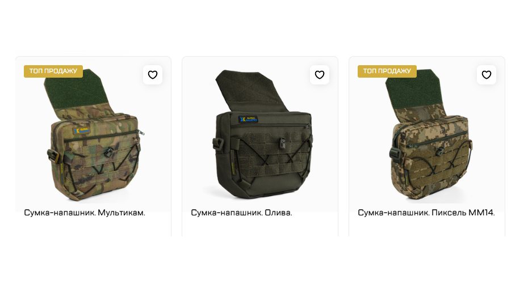The image size is (528, 297).
Task: Click the ТОП ПРОДАЖУ badge on the Мультикам card
Action: pyautogui.click(x=53, y=71)
